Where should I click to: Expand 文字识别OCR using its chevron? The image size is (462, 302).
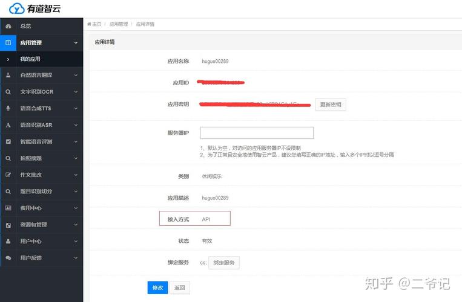76,92
